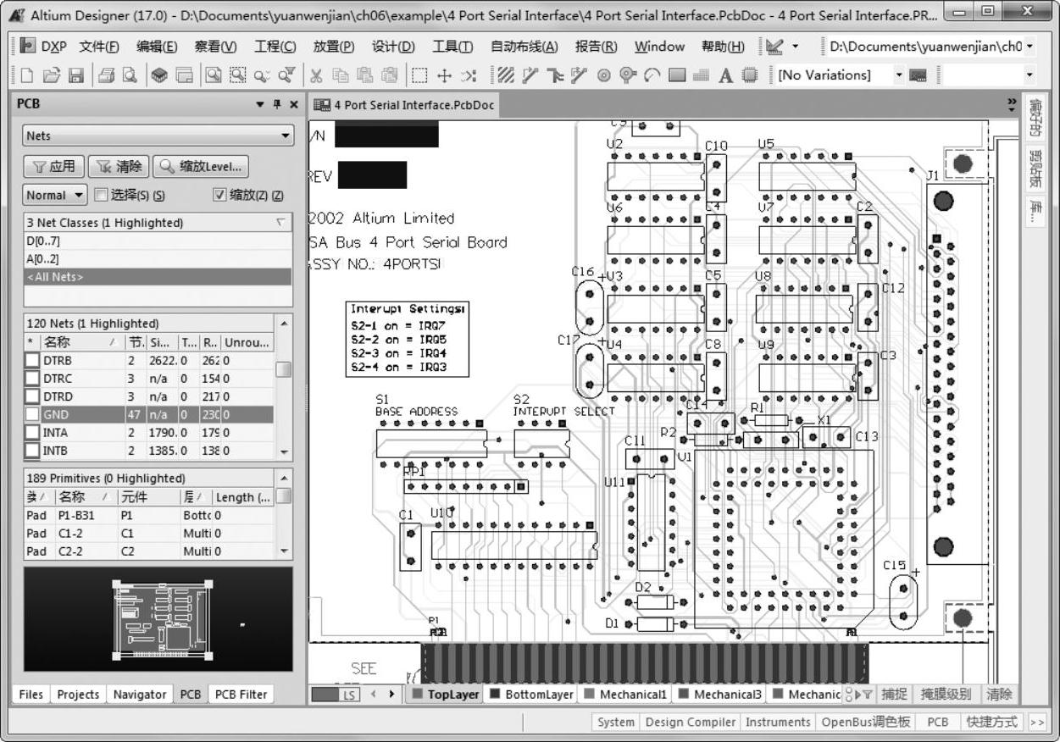The height and width of the screenshot is (742, 1060).
Task: Click the Mechanical1 layer color swatch
Action: point(590,695)
